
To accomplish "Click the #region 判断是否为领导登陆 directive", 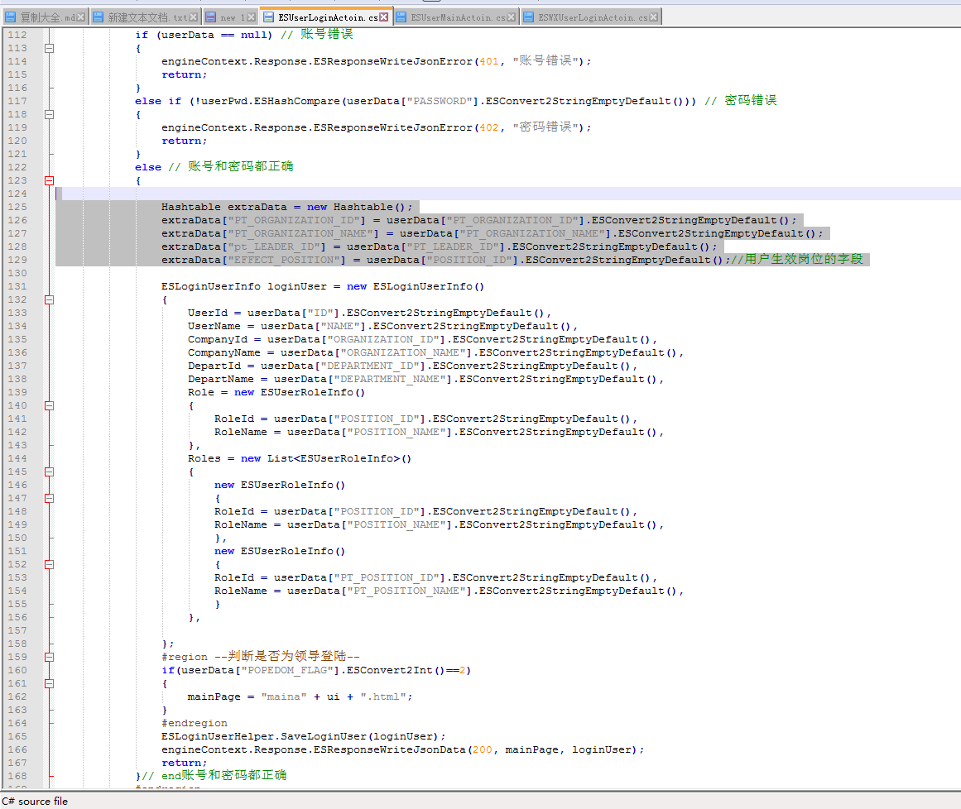I will coord(261,657).
